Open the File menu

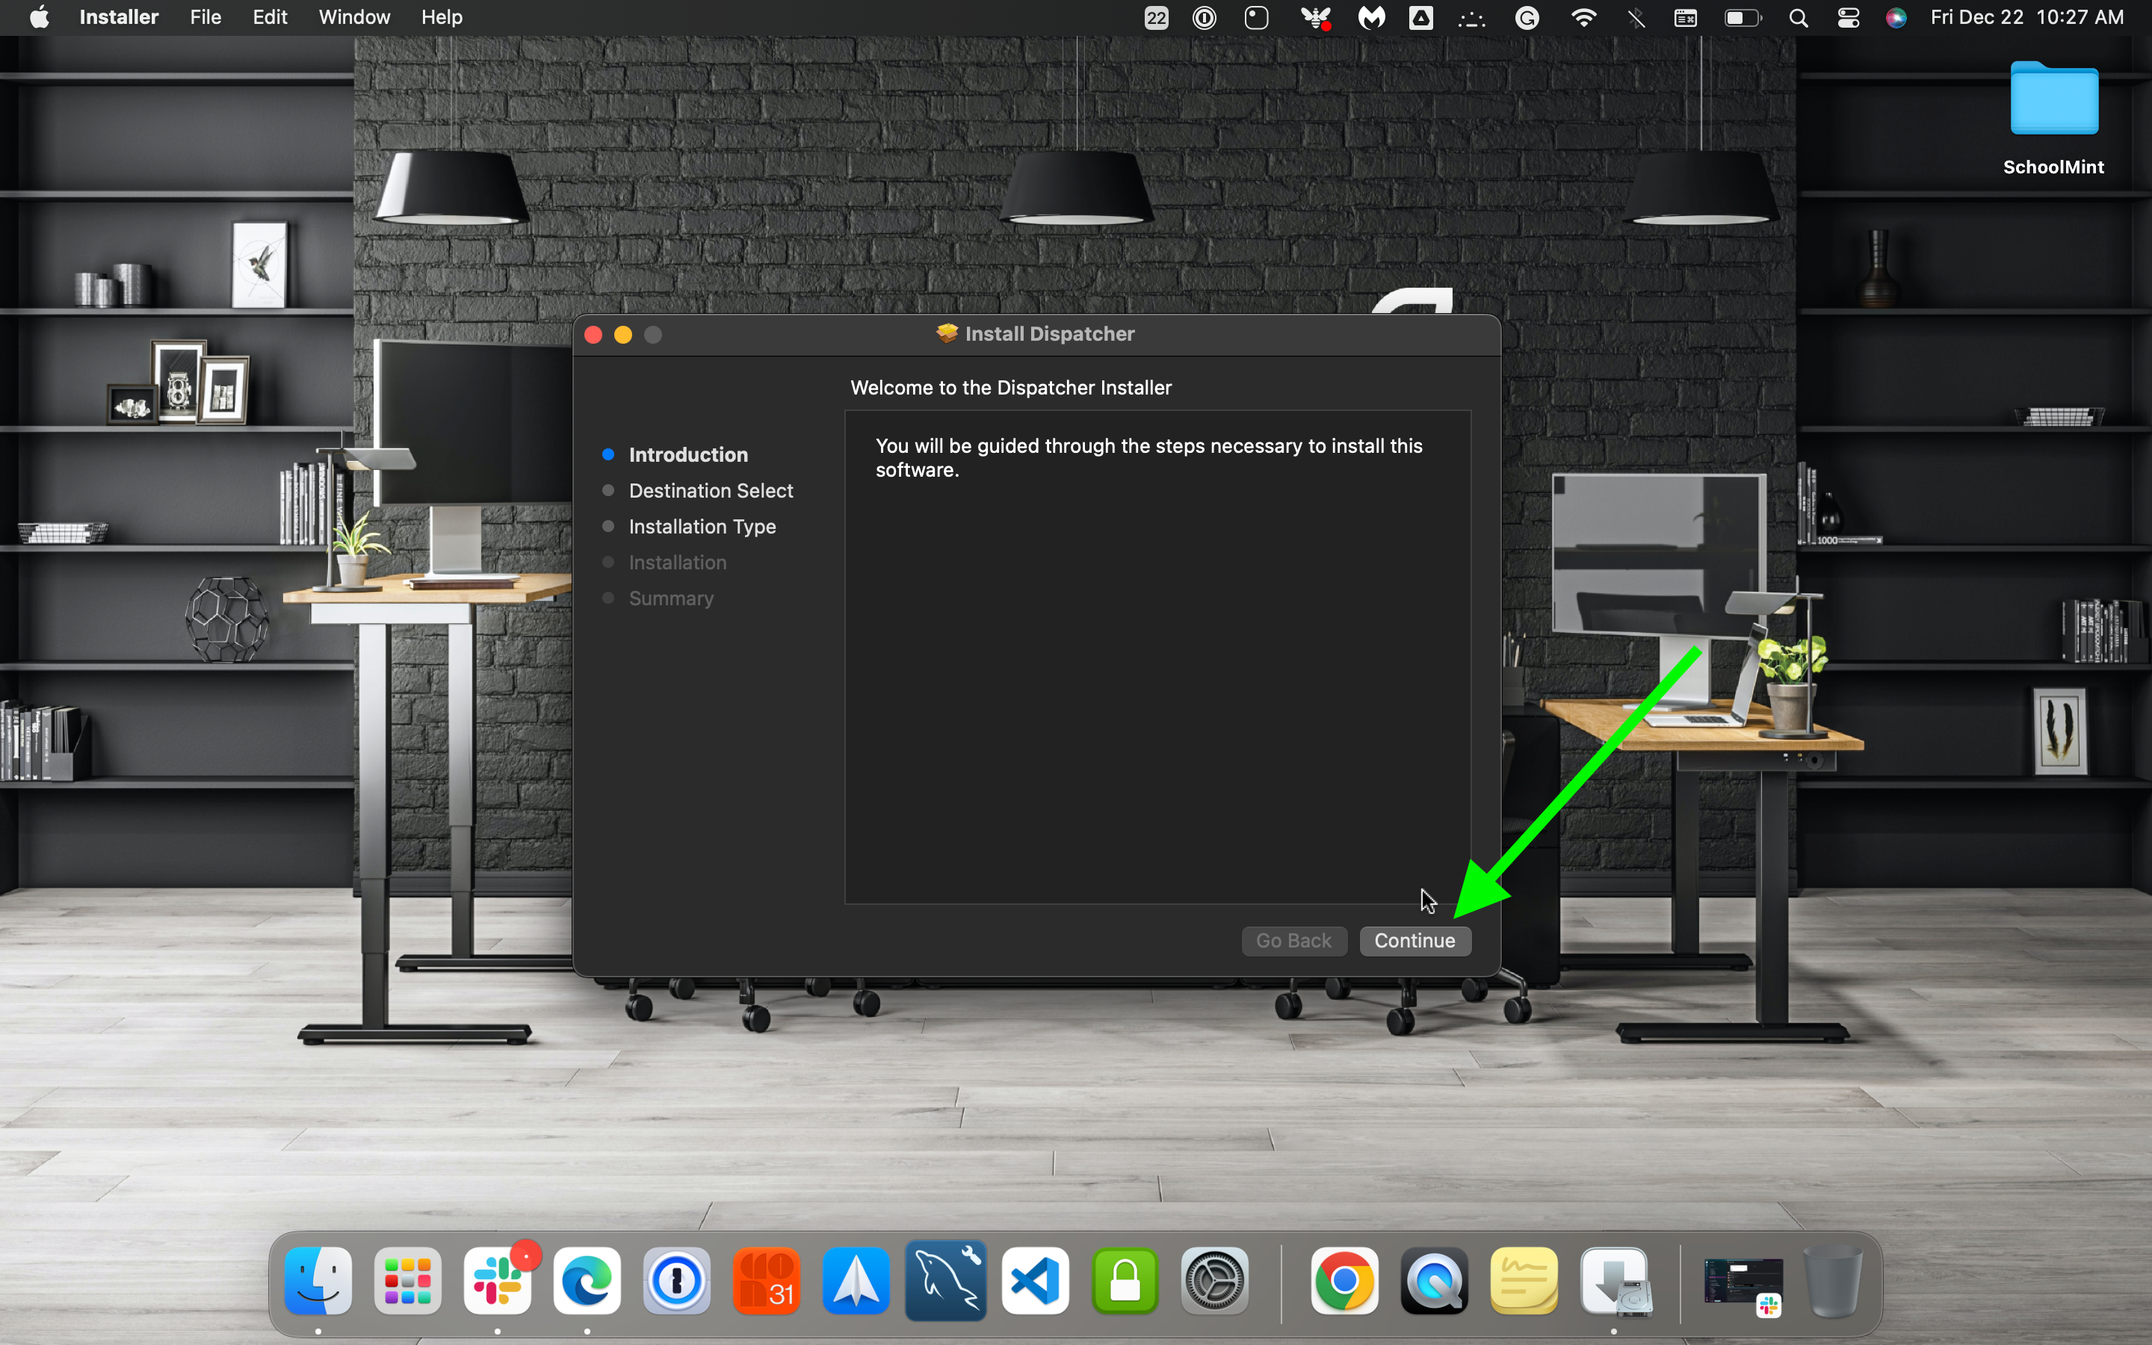click(205, 17)
